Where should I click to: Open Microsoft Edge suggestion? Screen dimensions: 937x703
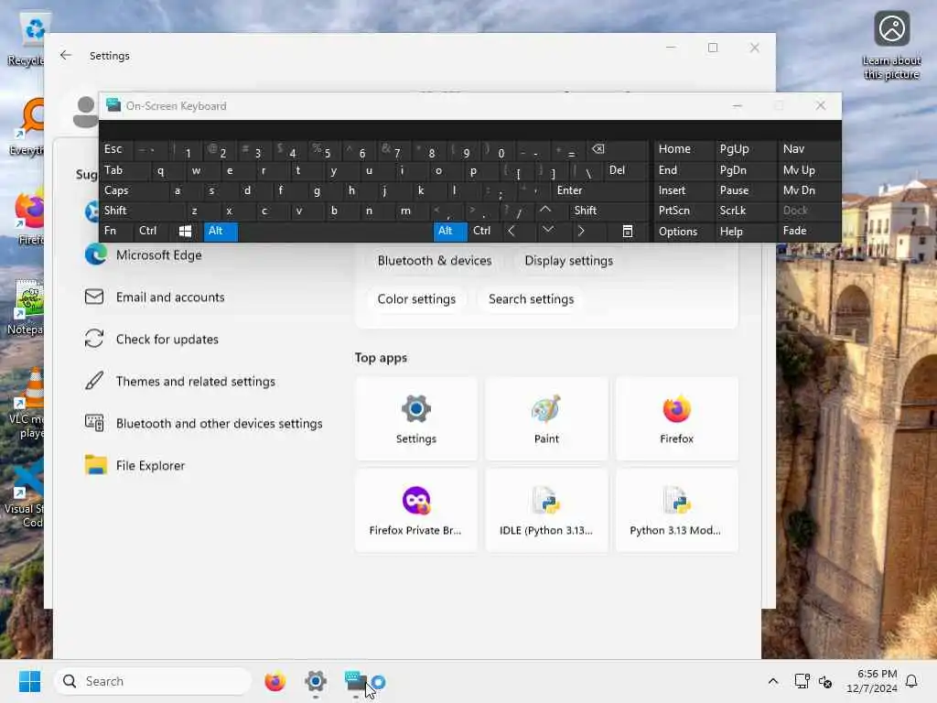(x=157, y=255)
